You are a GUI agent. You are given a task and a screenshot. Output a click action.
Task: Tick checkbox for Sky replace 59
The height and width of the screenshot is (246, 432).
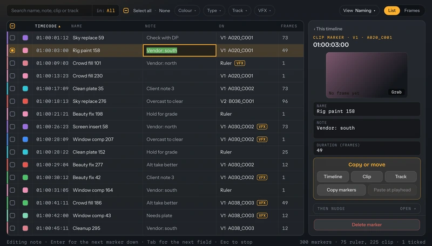[12, 38]
